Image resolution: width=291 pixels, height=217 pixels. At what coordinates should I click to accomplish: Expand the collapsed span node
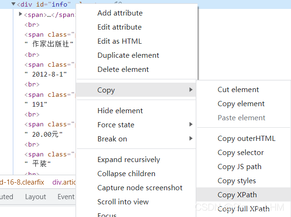click(20, 14)
